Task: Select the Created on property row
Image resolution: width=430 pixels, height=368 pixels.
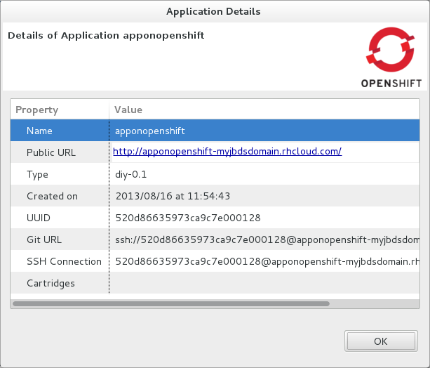Action: click(x=52, y=196)
